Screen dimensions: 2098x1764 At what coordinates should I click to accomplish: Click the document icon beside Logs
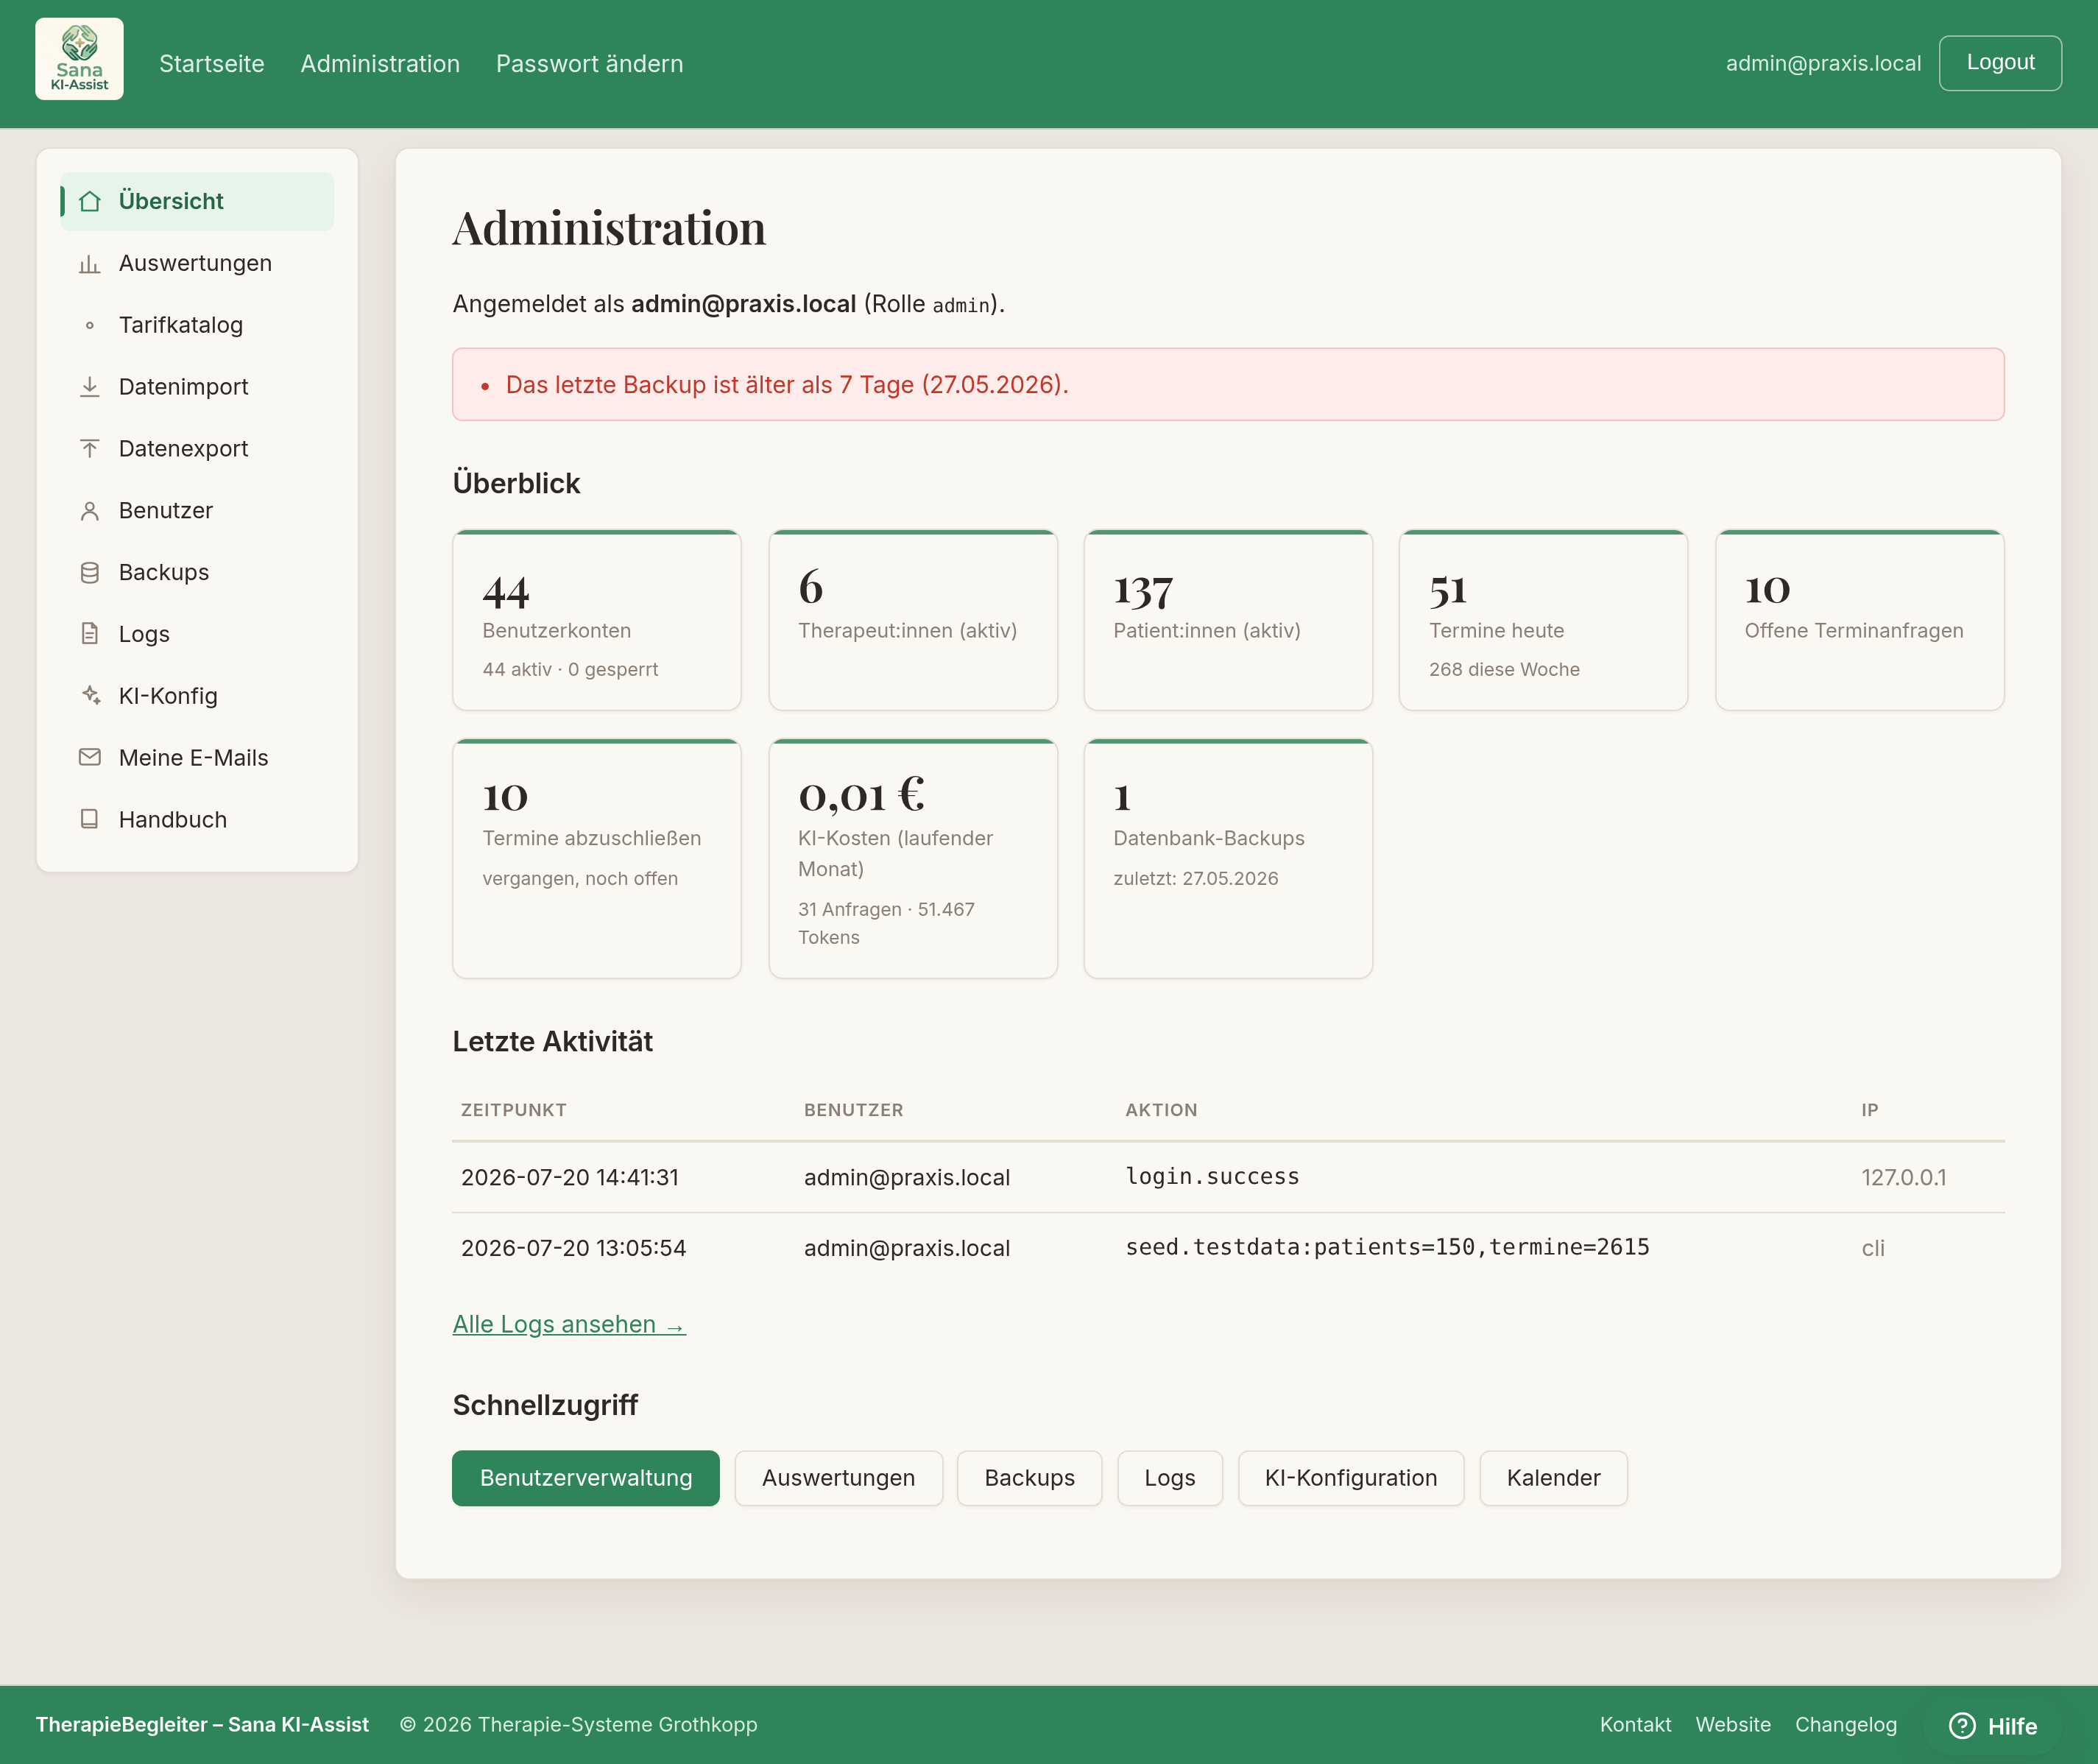pos(90,634)
